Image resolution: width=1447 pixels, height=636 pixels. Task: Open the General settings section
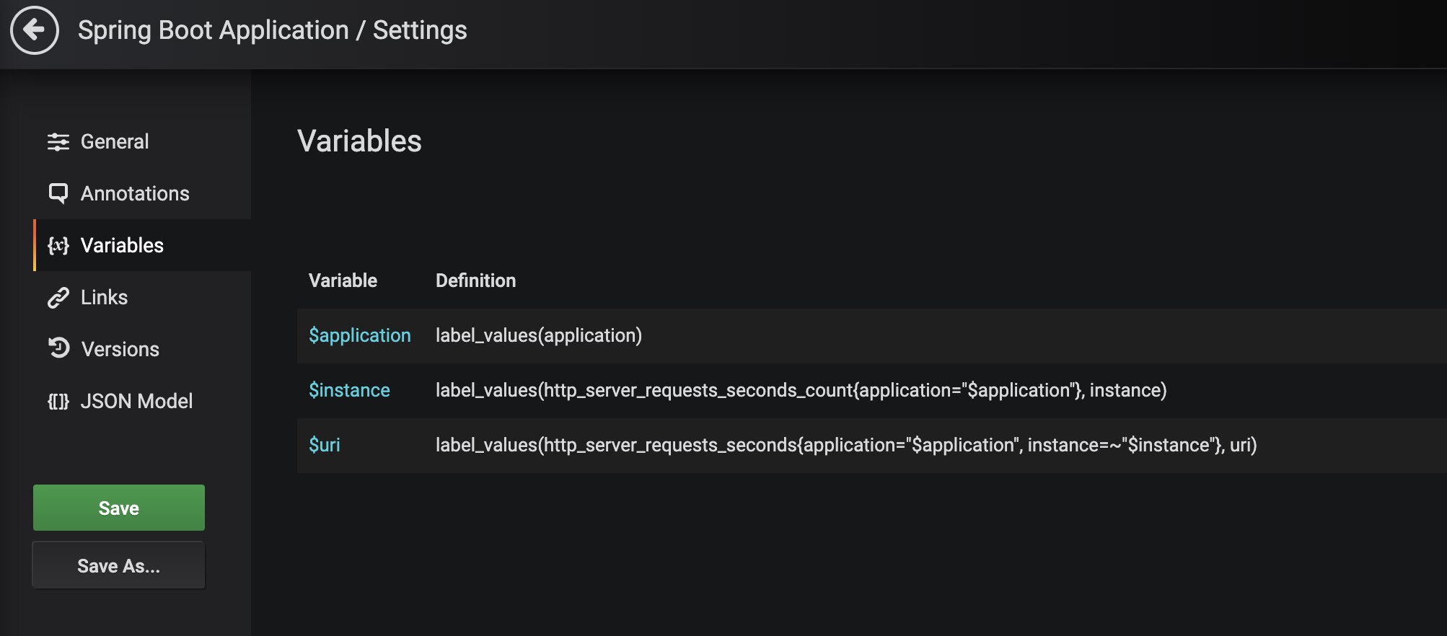coord(115,142)
